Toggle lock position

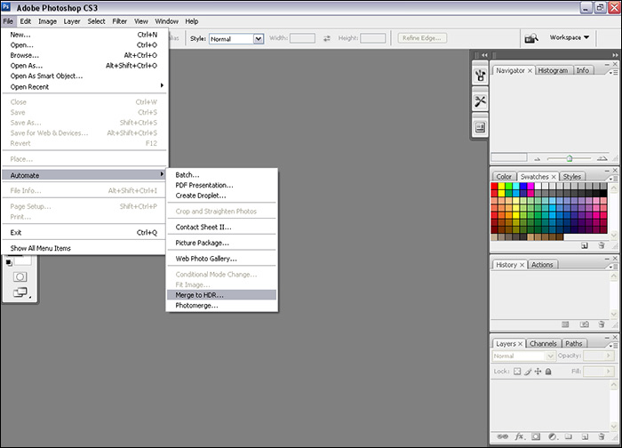(x=538, y=372)
